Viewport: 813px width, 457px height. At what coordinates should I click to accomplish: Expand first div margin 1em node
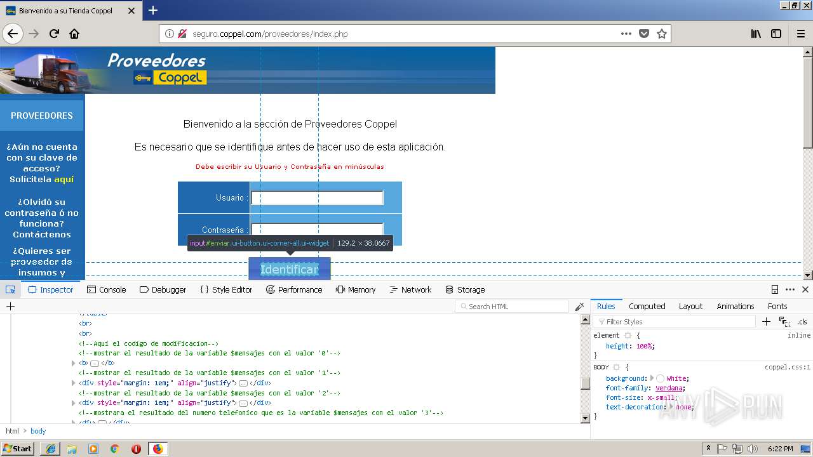click(x=74, y=383)
